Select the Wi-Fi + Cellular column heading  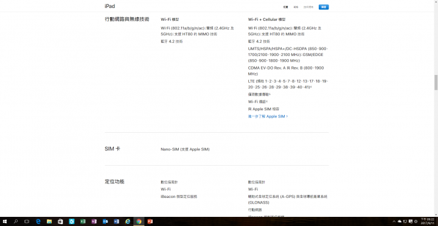click(267, 19)
